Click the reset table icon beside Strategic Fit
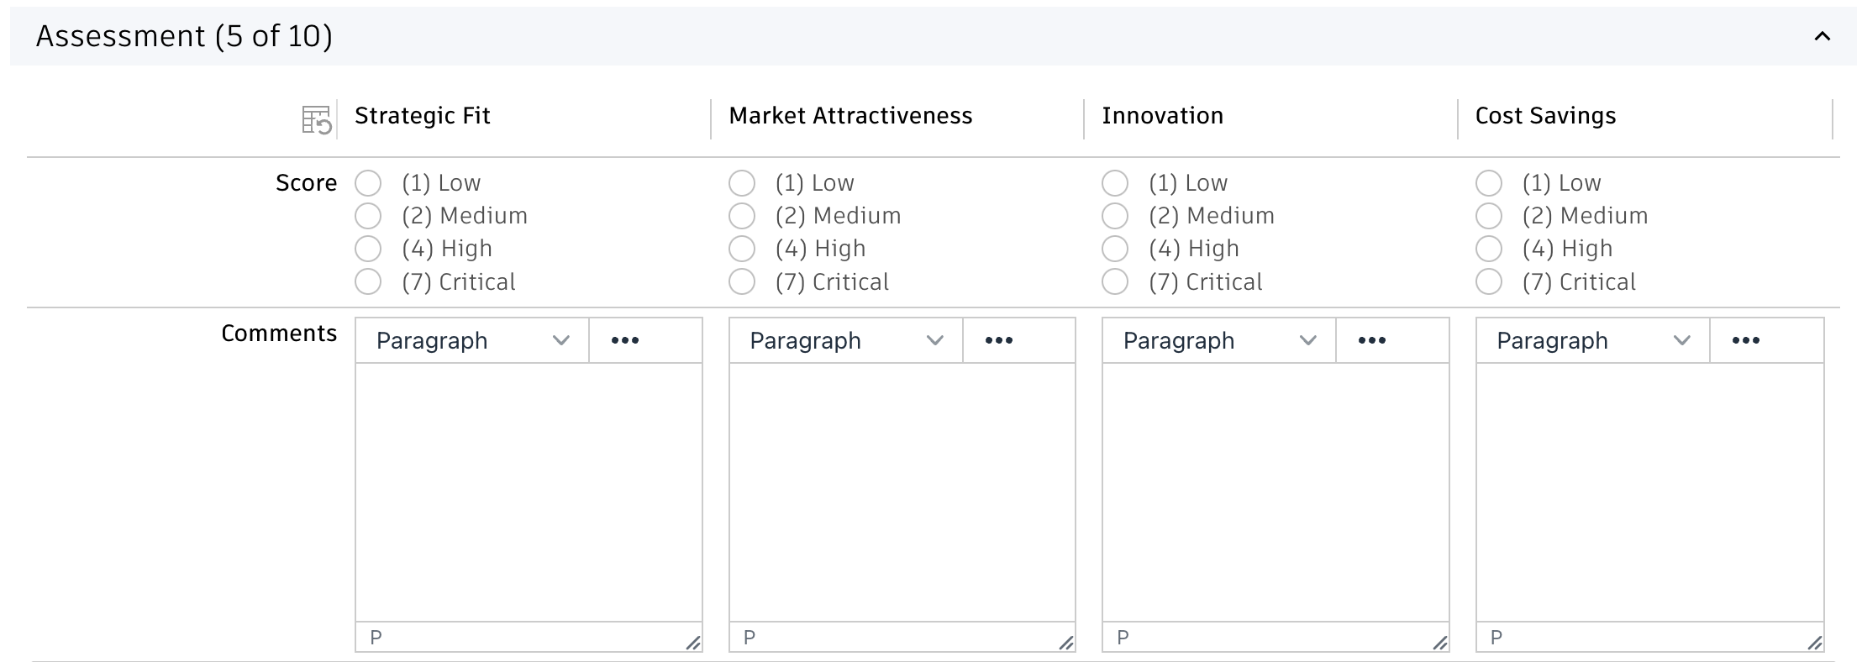 click(x=317, y=120)
